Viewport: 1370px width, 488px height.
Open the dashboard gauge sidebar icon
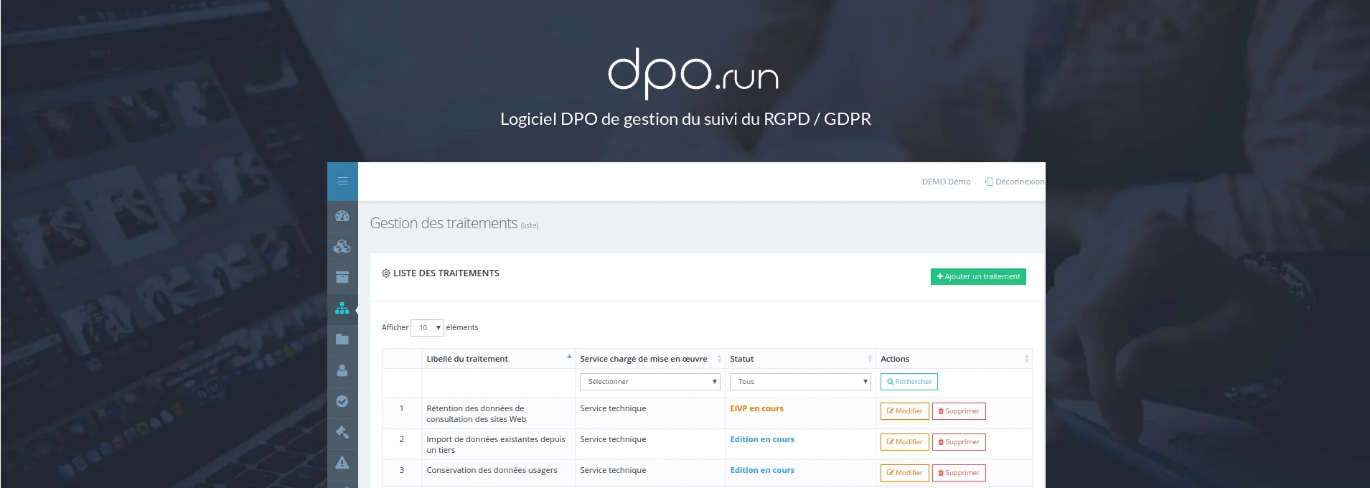(342, 216)
